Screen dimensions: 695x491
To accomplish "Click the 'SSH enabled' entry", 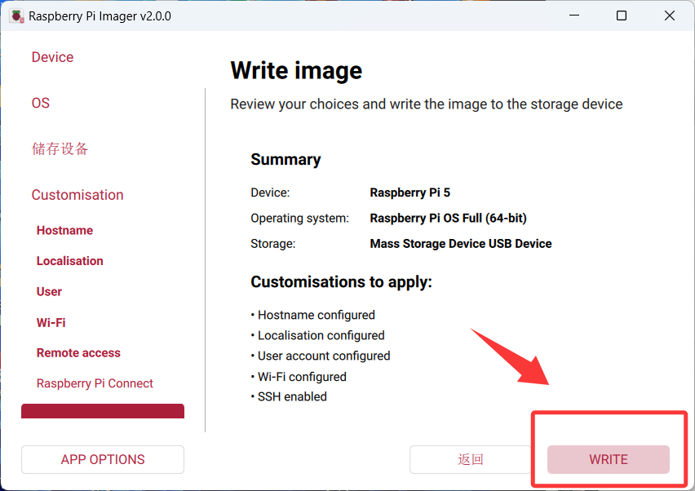I will [289, 396].
